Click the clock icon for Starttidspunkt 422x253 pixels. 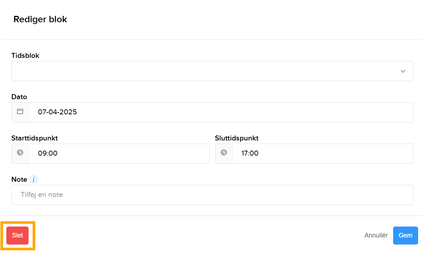coord(20,153)
